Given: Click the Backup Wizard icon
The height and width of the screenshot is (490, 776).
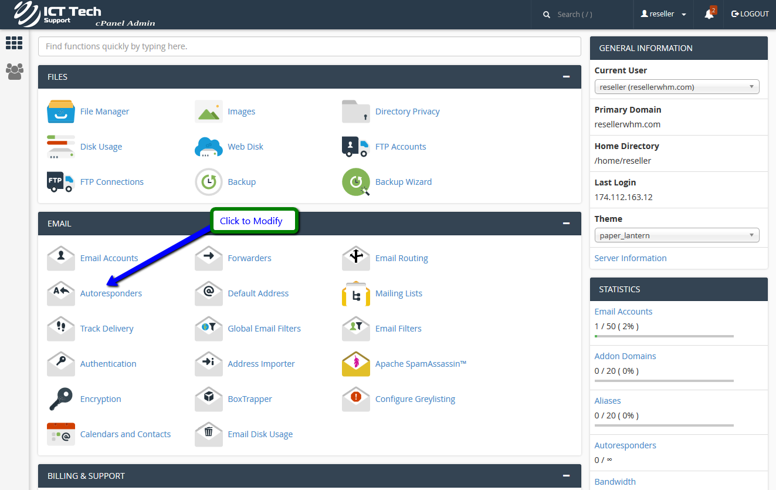Looking at the screenshot, I should pos(356,182).
